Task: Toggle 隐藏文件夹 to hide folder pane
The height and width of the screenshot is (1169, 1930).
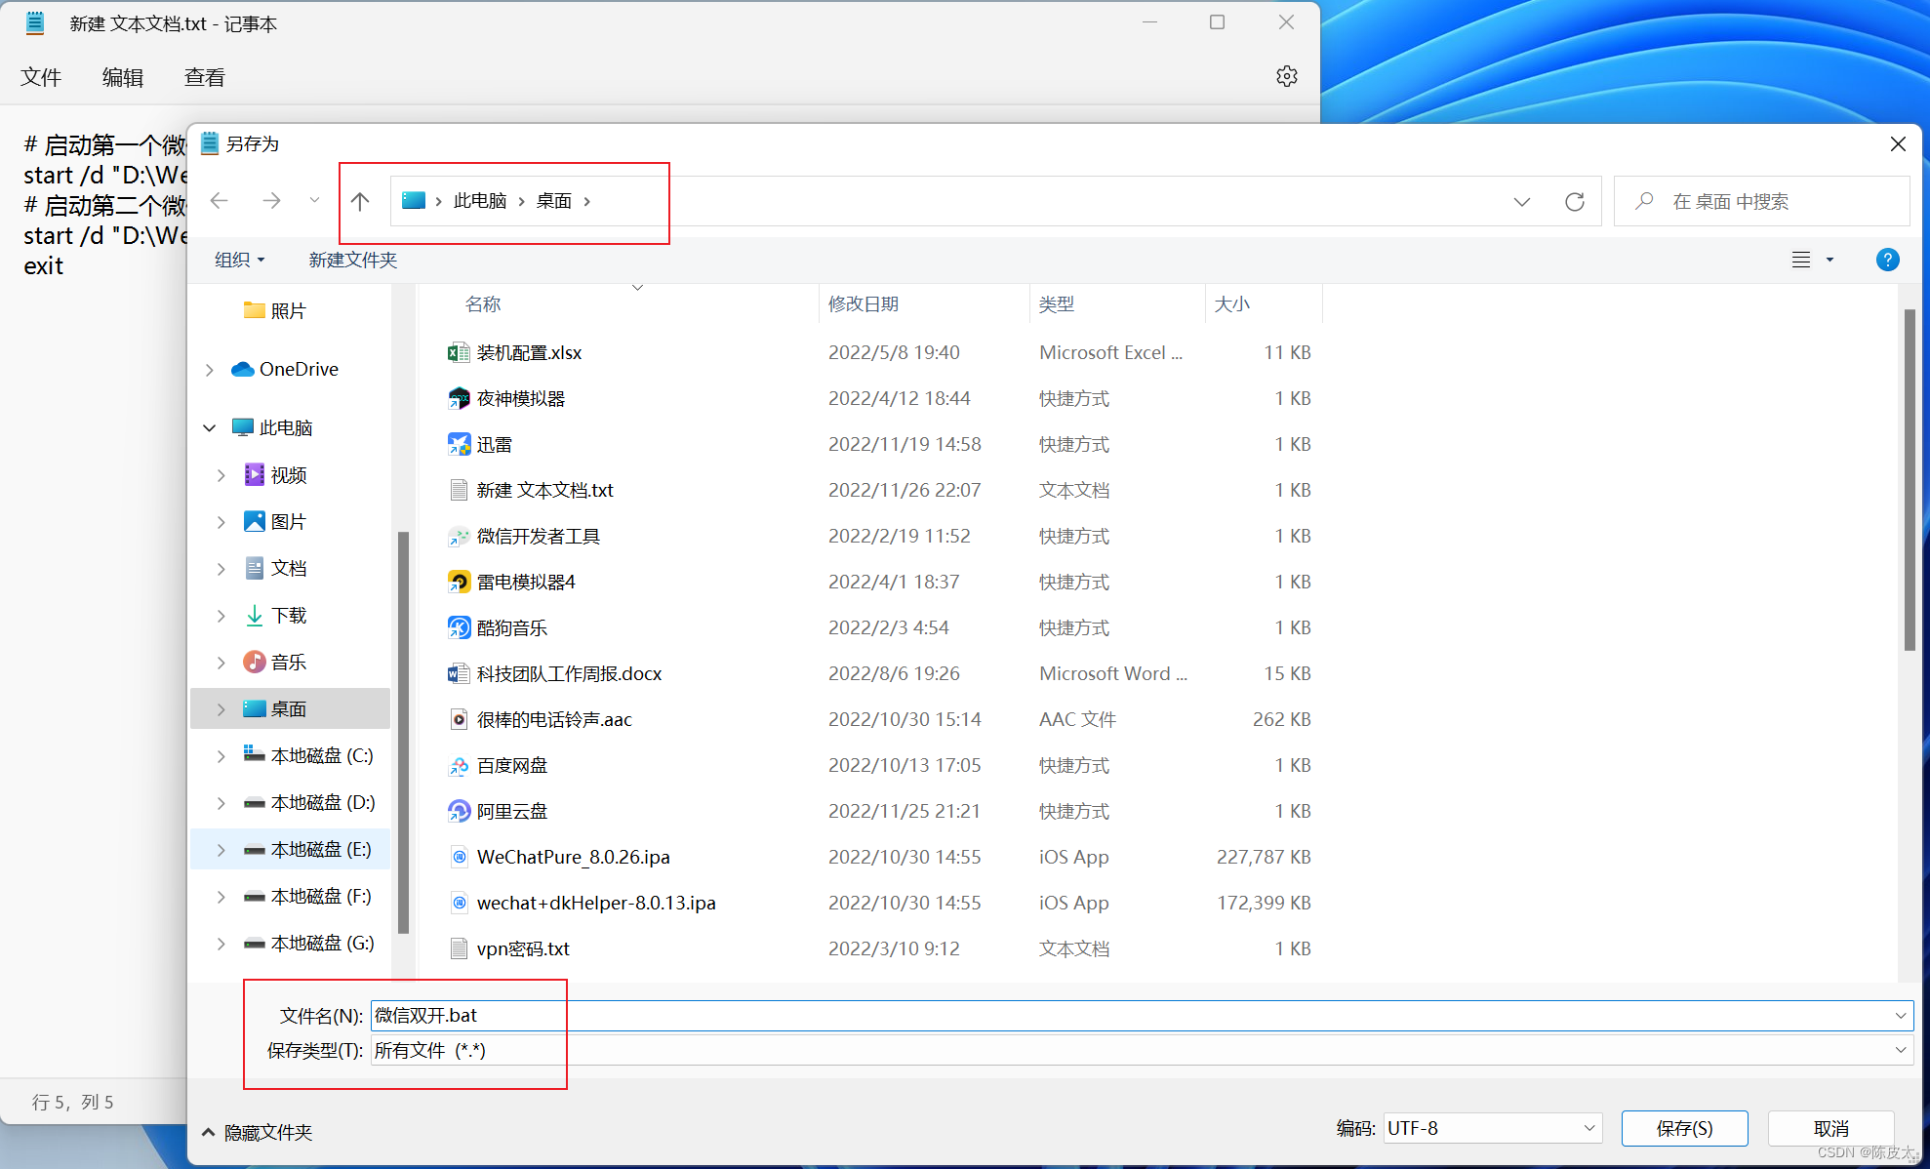Action: pyautogui.click(x=257, y=1132)
